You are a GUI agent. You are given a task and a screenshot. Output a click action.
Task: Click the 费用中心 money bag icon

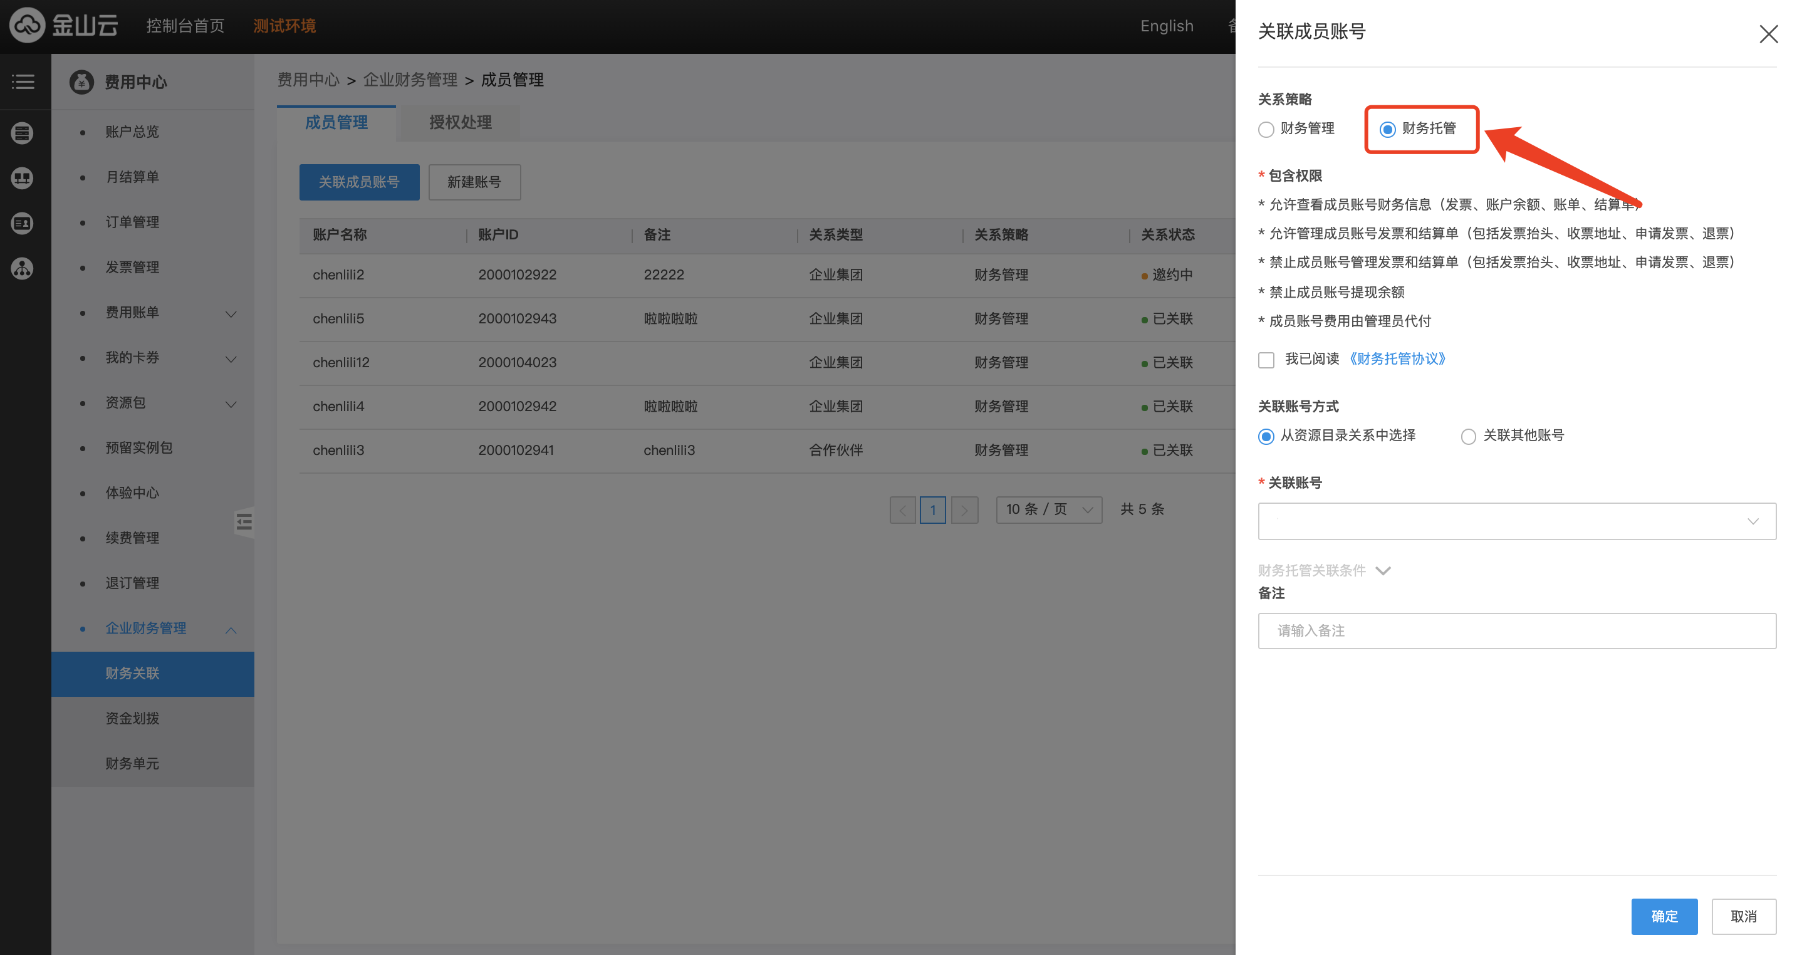tap(81, 81)
